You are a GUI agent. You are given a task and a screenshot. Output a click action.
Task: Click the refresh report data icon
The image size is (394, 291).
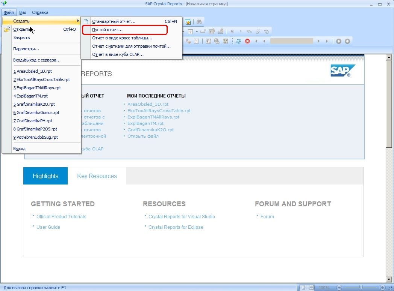(x=239, y=41)
